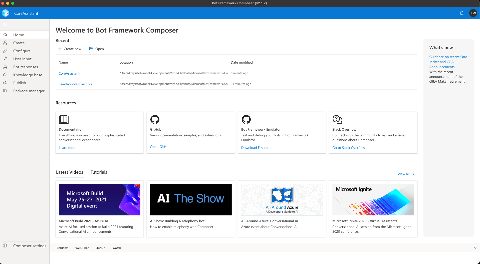Click macOS yellow minimize window button
Screen dimensions: 480x264
8,3
